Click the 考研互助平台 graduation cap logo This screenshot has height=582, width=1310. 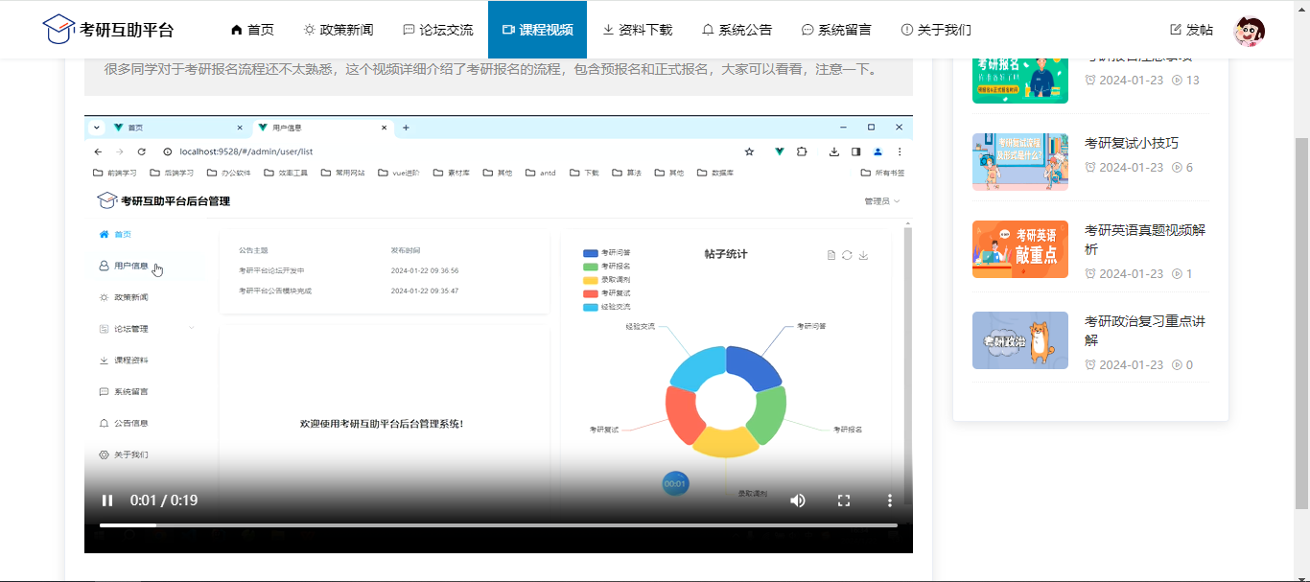(x=58, y=30)
